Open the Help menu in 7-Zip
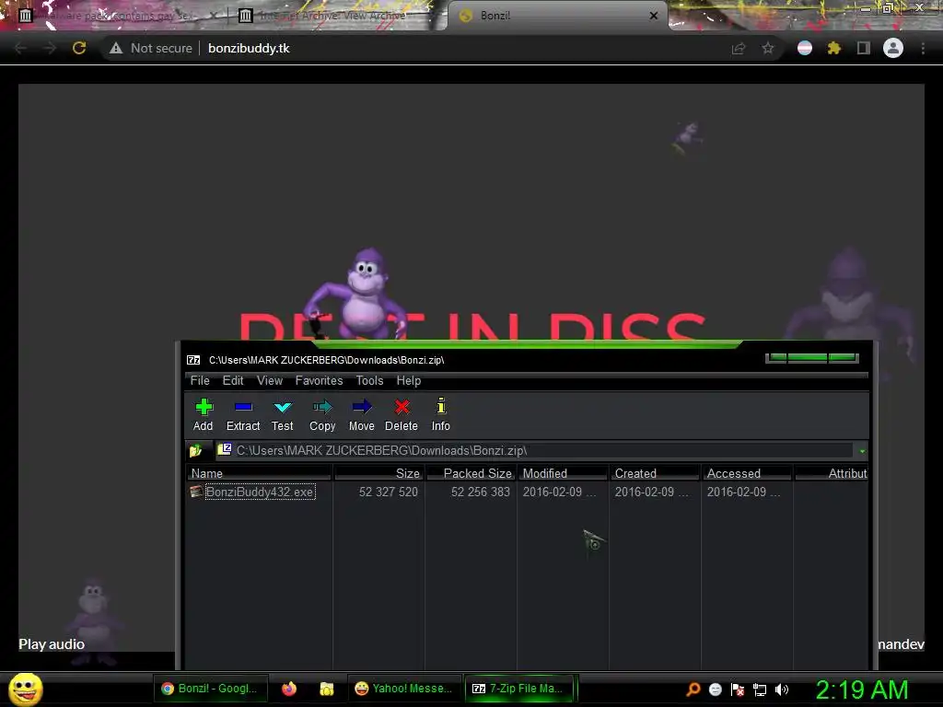Image resolution: width=943 pixels, height=707 pixels. (408, 380)
